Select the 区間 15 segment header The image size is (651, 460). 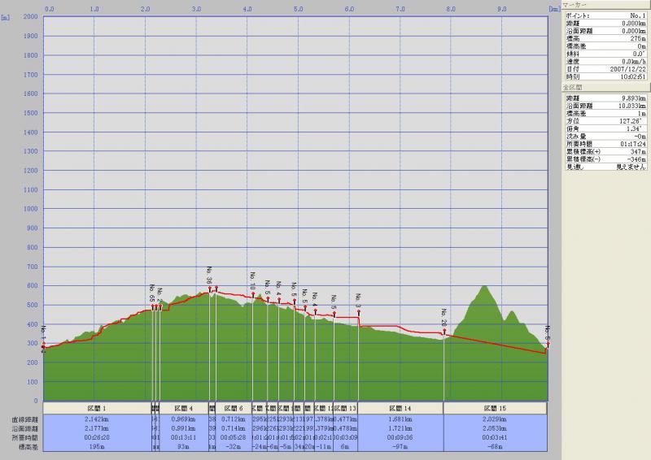tap(495, 408)
